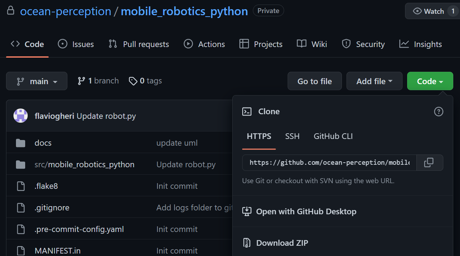This screenshot has width=460, height=256.
Task: Click the Download ZIP archive icon
Action: coord(246,243)
